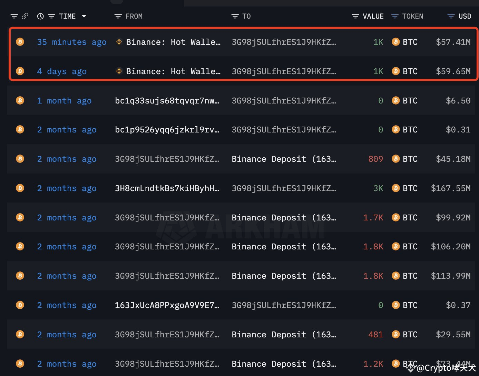479x376 pixels.
Task: Click the Binance logo beside Binance: Hot Wallet
Action: (119, 42)
